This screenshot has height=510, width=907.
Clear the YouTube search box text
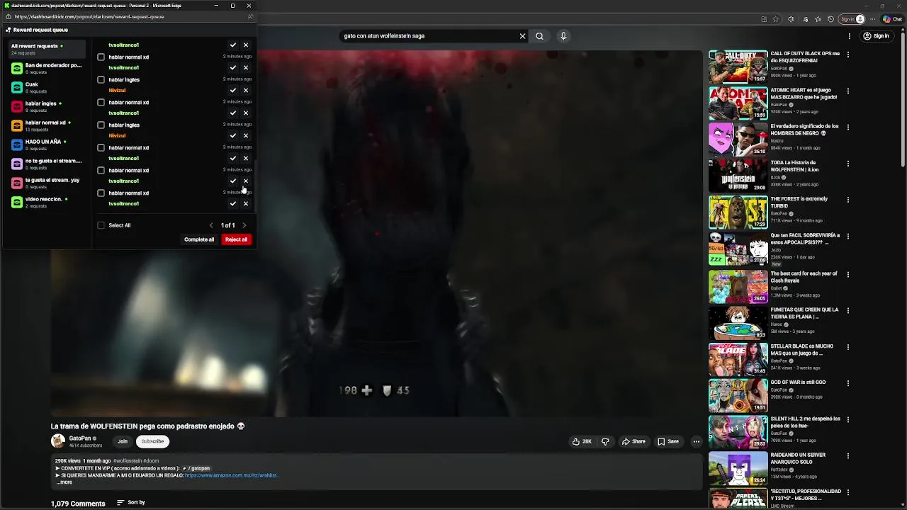click(522, 36)
